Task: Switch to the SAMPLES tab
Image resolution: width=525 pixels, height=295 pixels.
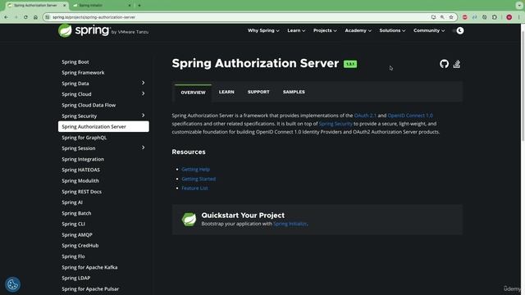Action: (x=294, y=92)
